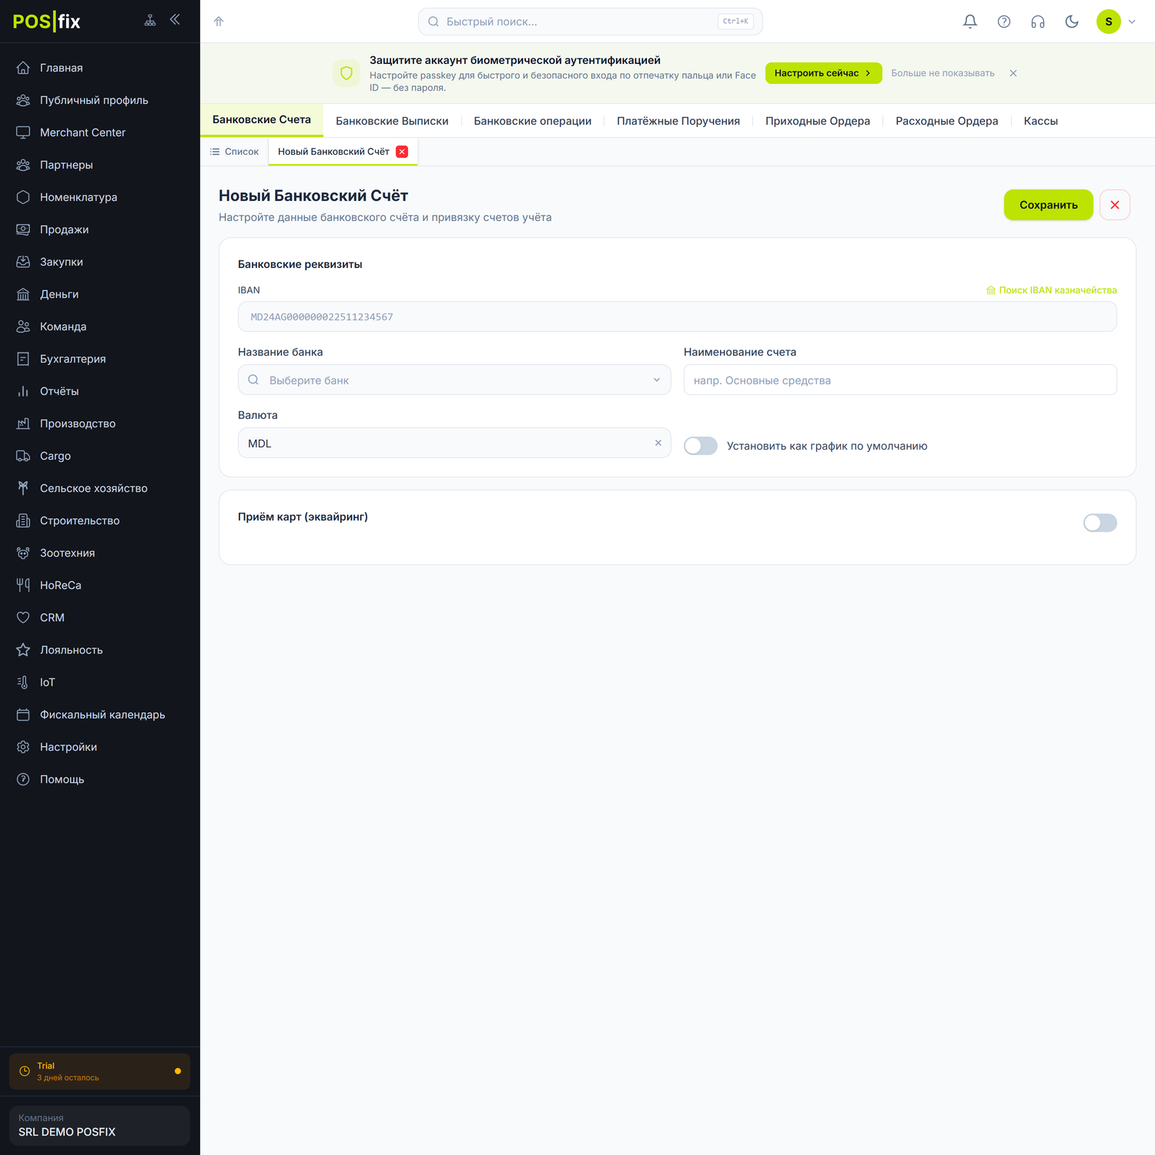Open Главная in the sidebar

click(100, 68)
